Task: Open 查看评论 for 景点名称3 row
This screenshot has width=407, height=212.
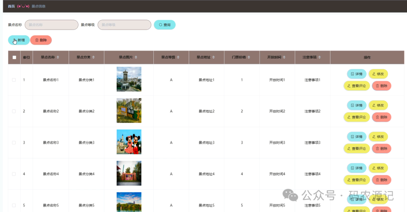Action: click(x=357, y=149)
